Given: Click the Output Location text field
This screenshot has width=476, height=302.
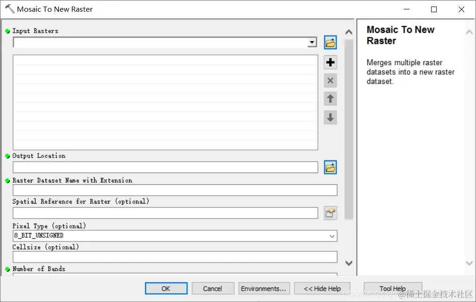Looking at the screenshot, I should click(x=165, y=167).
